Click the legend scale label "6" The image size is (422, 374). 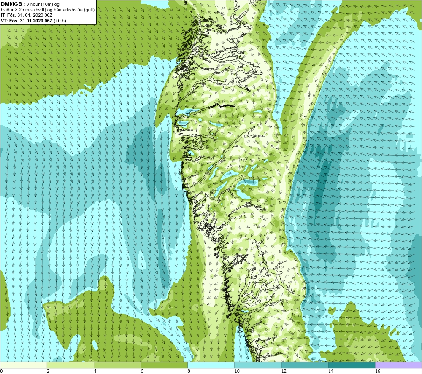142,371
